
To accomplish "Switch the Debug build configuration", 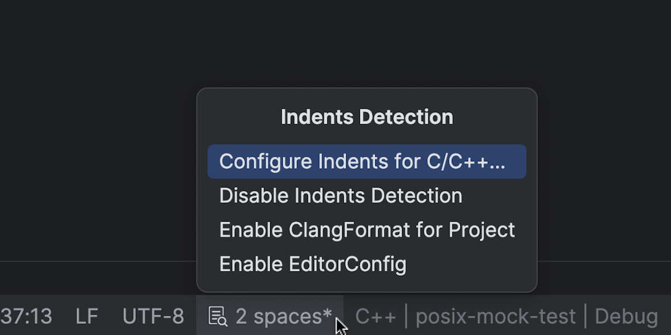I will click(x=626, y=317).
